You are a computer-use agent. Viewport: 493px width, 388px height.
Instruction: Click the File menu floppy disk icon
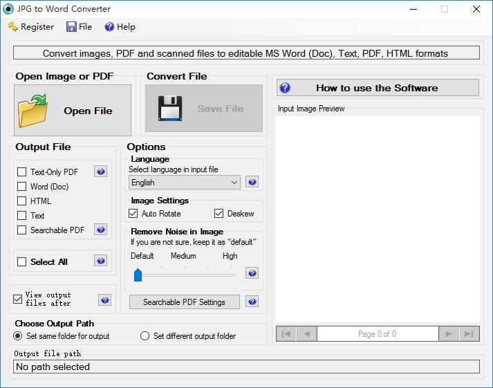click(71, 27)
